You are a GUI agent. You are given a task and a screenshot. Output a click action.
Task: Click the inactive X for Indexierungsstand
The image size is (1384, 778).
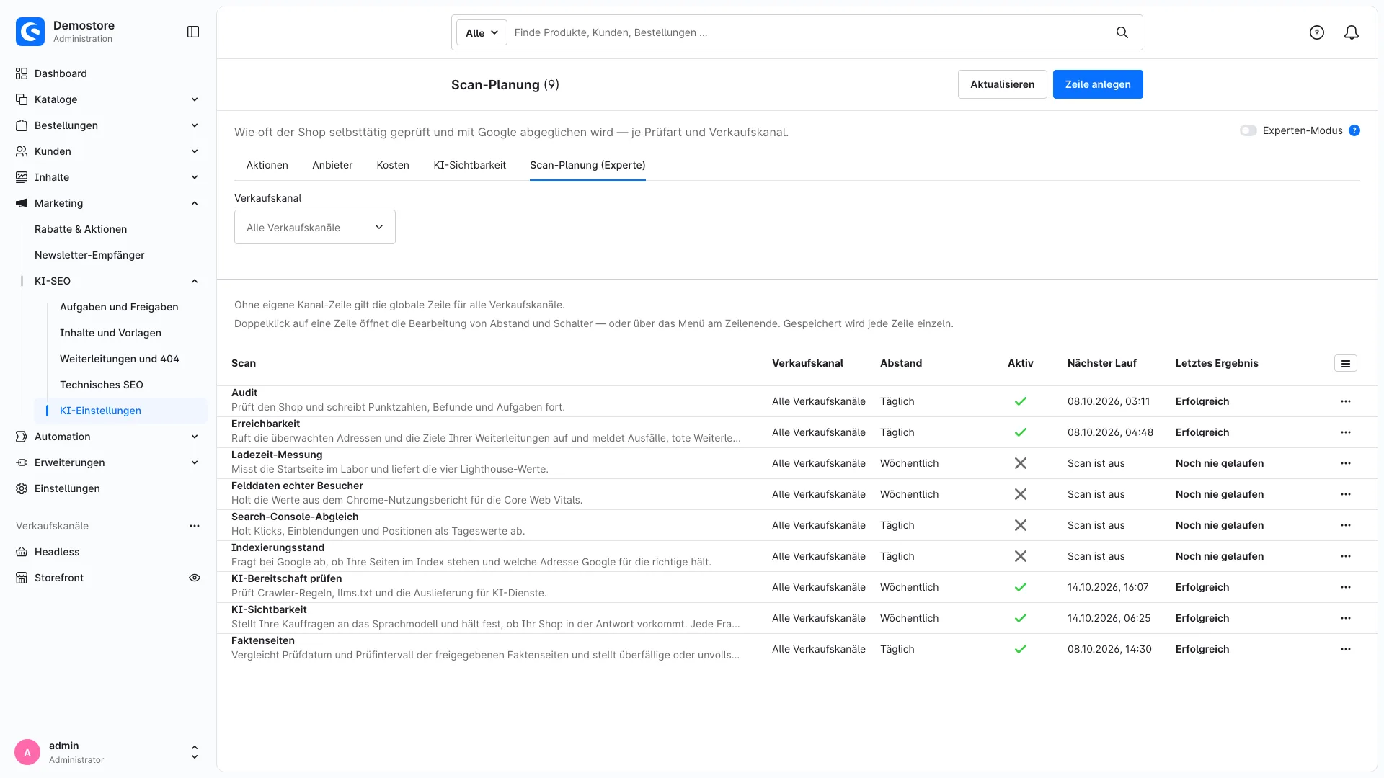1021,556
